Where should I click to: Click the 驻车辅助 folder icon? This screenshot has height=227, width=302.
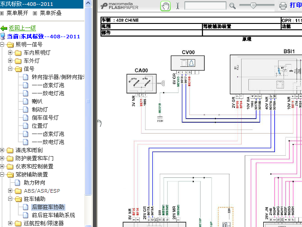click(x=18, y=199)
